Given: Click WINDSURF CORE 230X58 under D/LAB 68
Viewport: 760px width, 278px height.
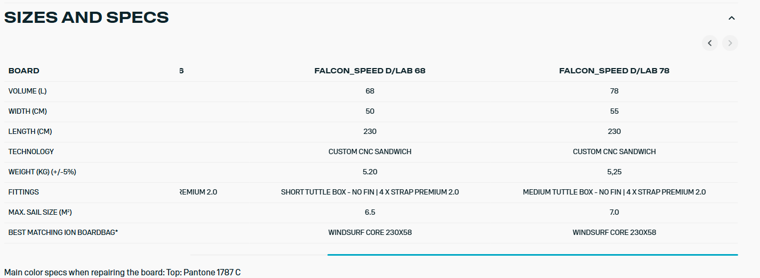Looking at the screenshot, I should click(x=370, y=232).
